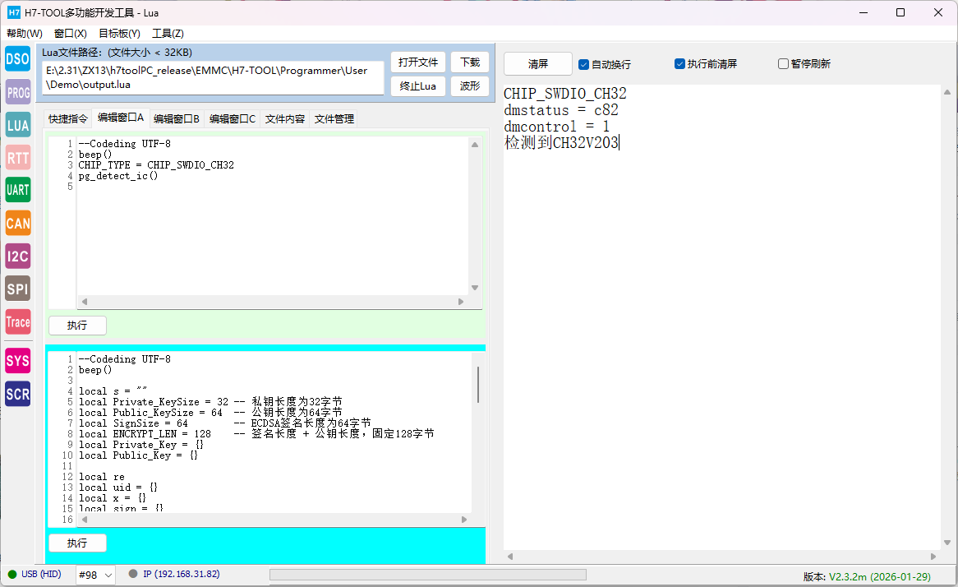Click the Lua file path field
The height and width of the screenshot is (587, 958).
tap(213, 77)
